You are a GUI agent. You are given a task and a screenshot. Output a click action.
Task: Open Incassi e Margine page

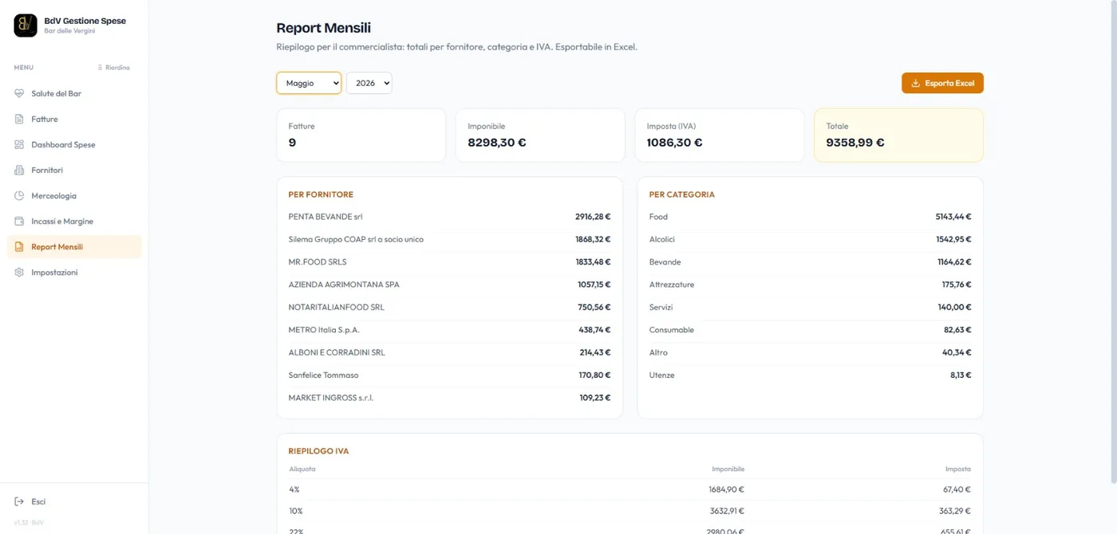click(74, 221)
